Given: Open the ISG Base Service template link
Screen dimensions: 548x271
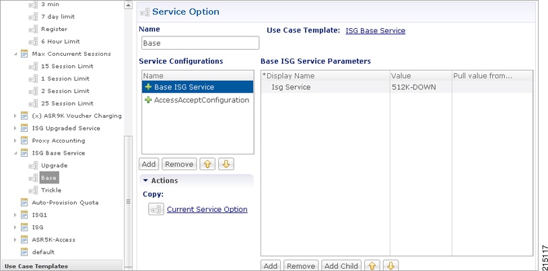Looking at the screenshot, I should (376, 31).
